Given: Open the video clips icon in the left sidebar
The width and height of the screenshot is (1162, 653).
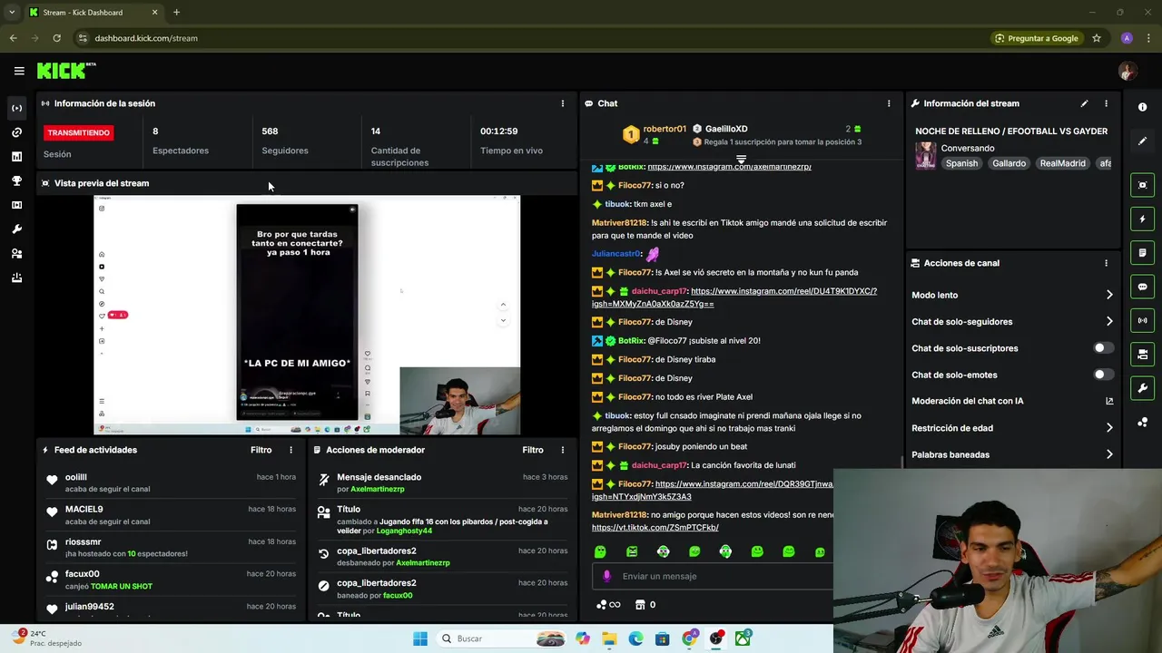Looking at the screenshot, I should [x=16, y=205].
